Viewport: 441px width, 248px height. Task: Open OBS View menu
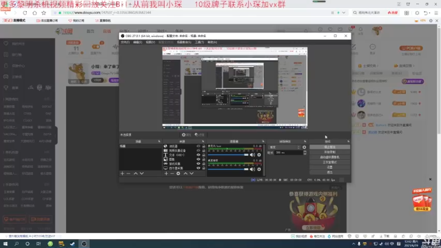point(150,42)
